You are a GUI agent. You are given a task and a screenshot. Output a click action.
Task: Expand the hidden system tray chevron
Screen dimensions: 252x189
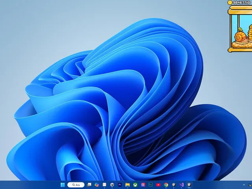[x=244, y=185]
